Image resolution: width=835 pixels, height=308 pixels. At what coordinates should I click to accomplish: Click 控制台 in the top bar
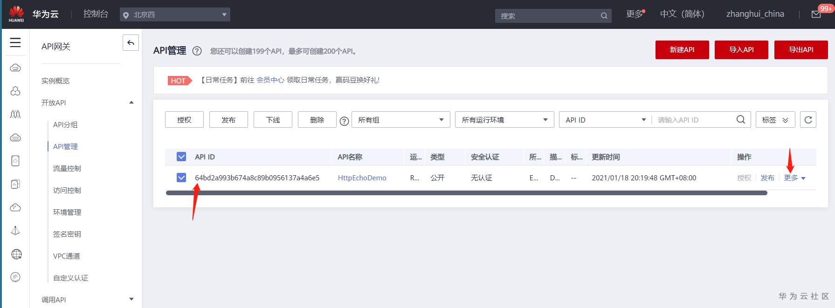tap(96, 14)
